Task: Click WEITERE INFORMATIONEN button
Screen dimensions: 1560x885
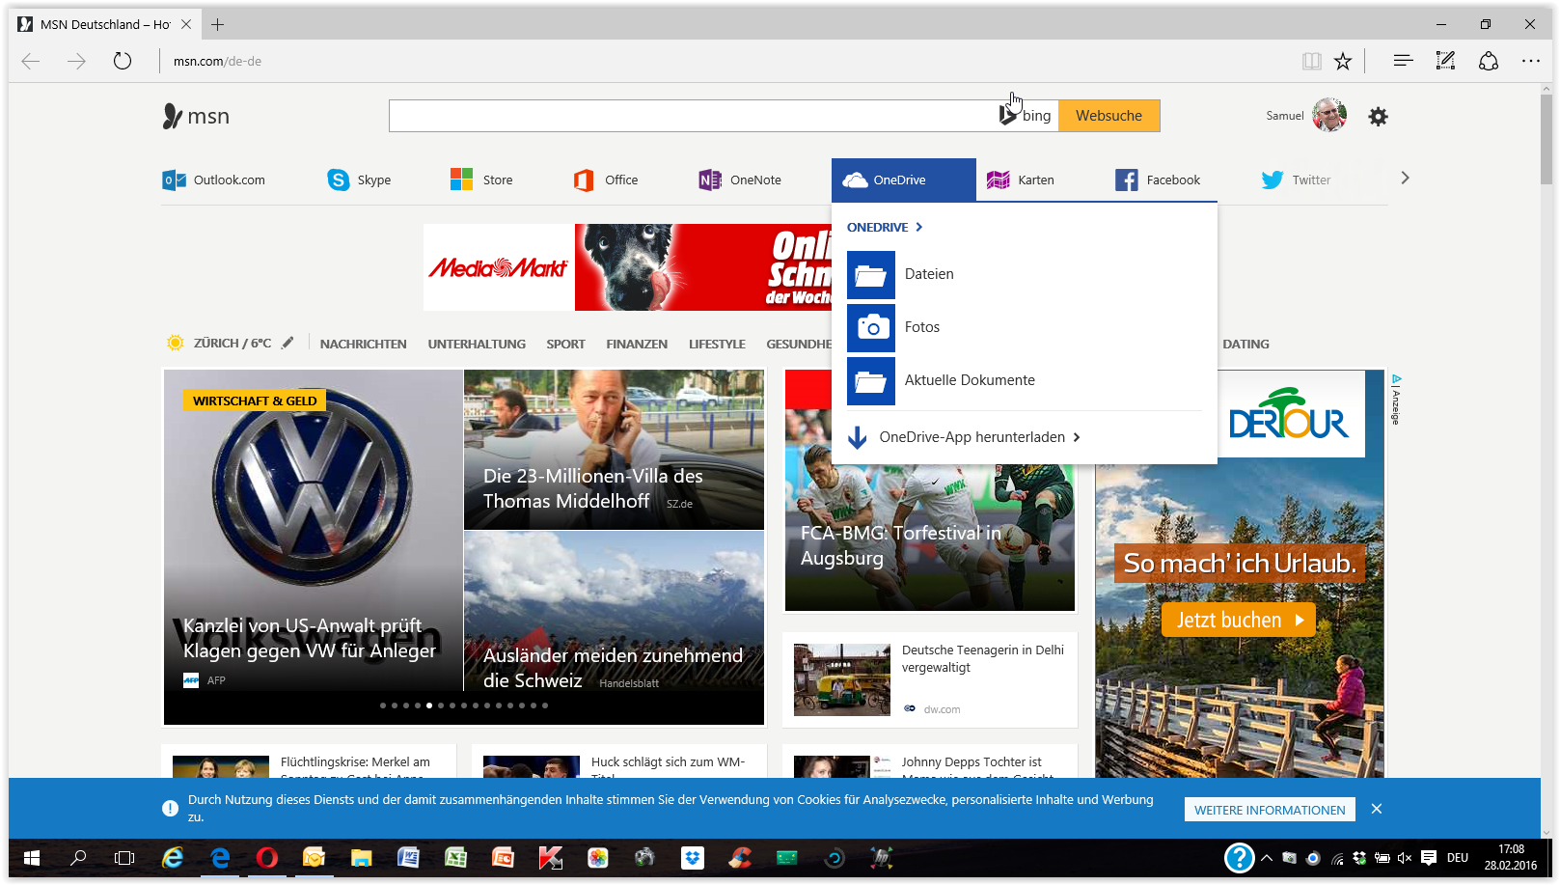Action: coord(1270,810)
